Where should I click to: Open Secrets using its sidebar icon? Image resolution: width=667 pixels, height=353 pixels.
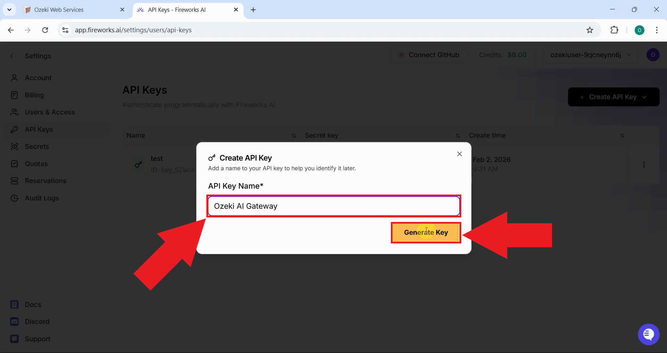(x=14, y=146)
